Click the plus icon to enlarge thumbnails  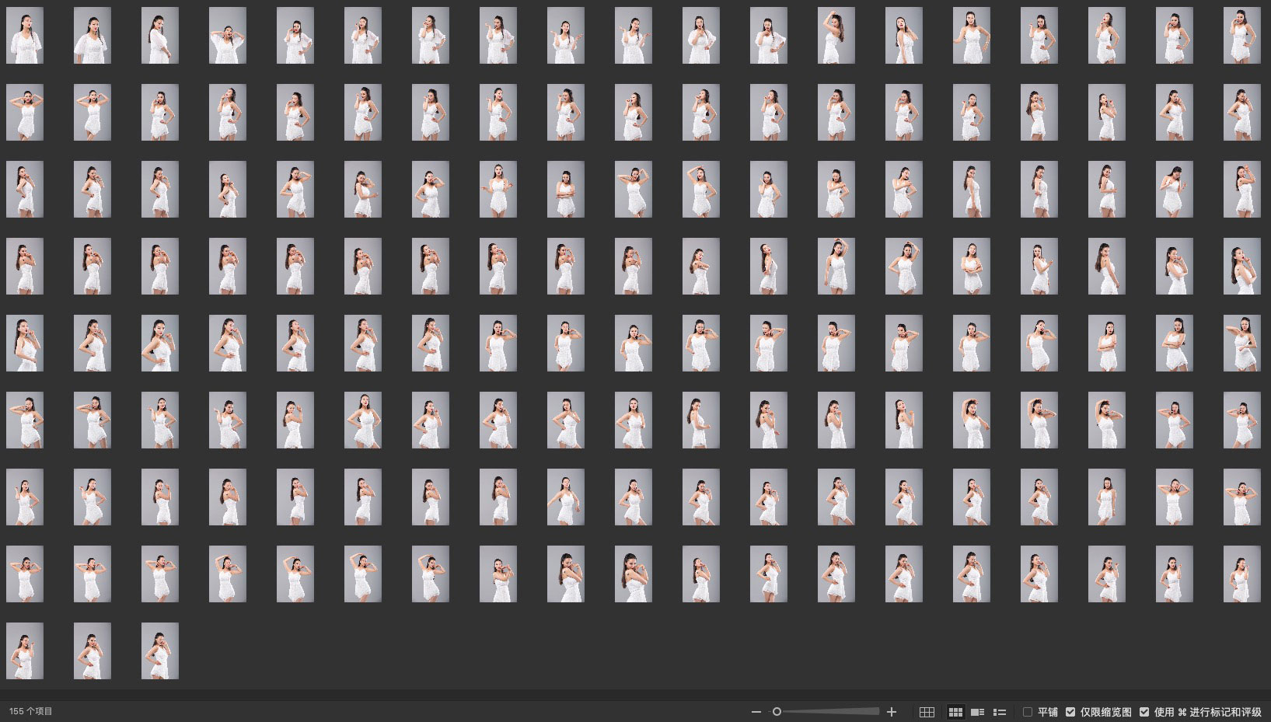click(892, 712)
